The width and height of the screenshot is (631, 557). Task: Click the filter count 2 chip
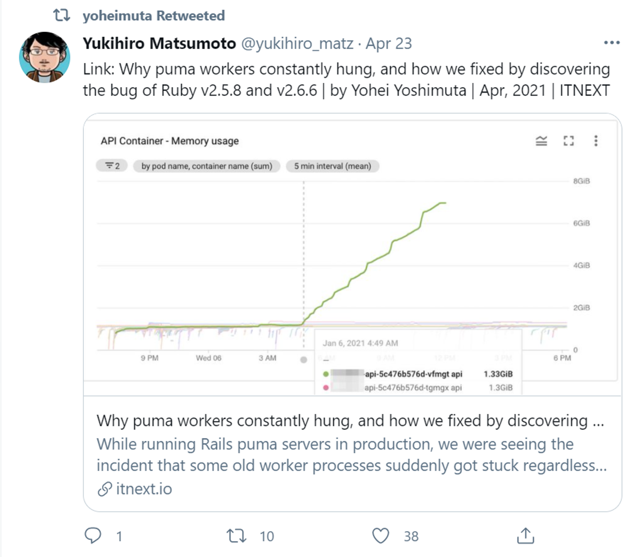[x=112, y=166]
